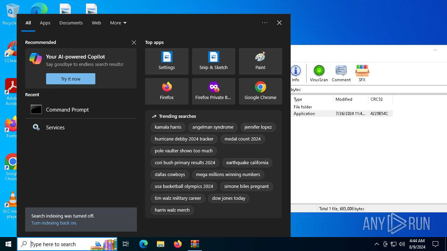447x251 pixels.
Task: Dismiss the Recommended section
Action: (x=134, y=43)
